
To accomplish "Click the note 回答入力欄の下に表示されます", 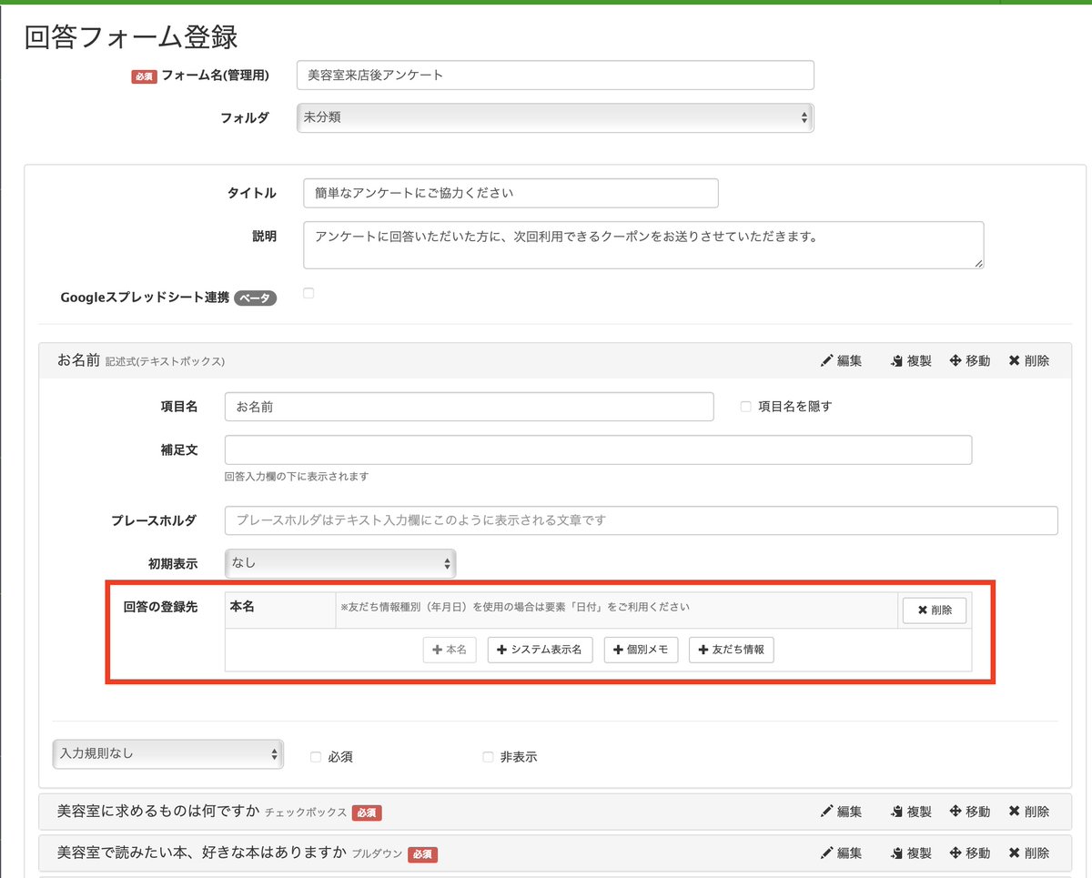I will click(297, 476).
